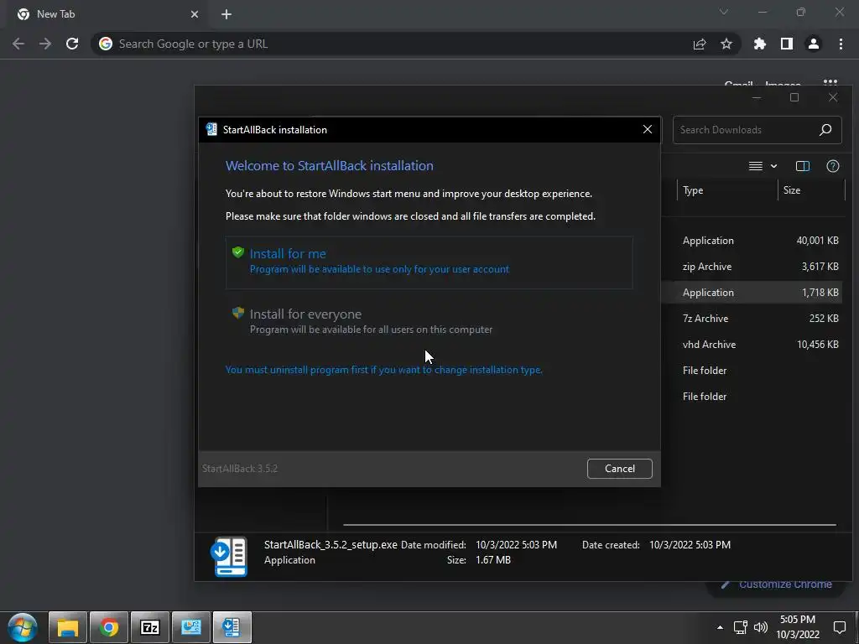The image size is (859, 644).
Task: Open Chrome extensions puzzle icon
Action: point(759,44)
